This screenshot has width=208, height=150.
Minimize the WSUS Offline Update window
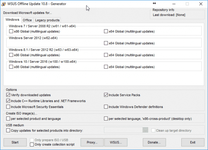point(174,4)
